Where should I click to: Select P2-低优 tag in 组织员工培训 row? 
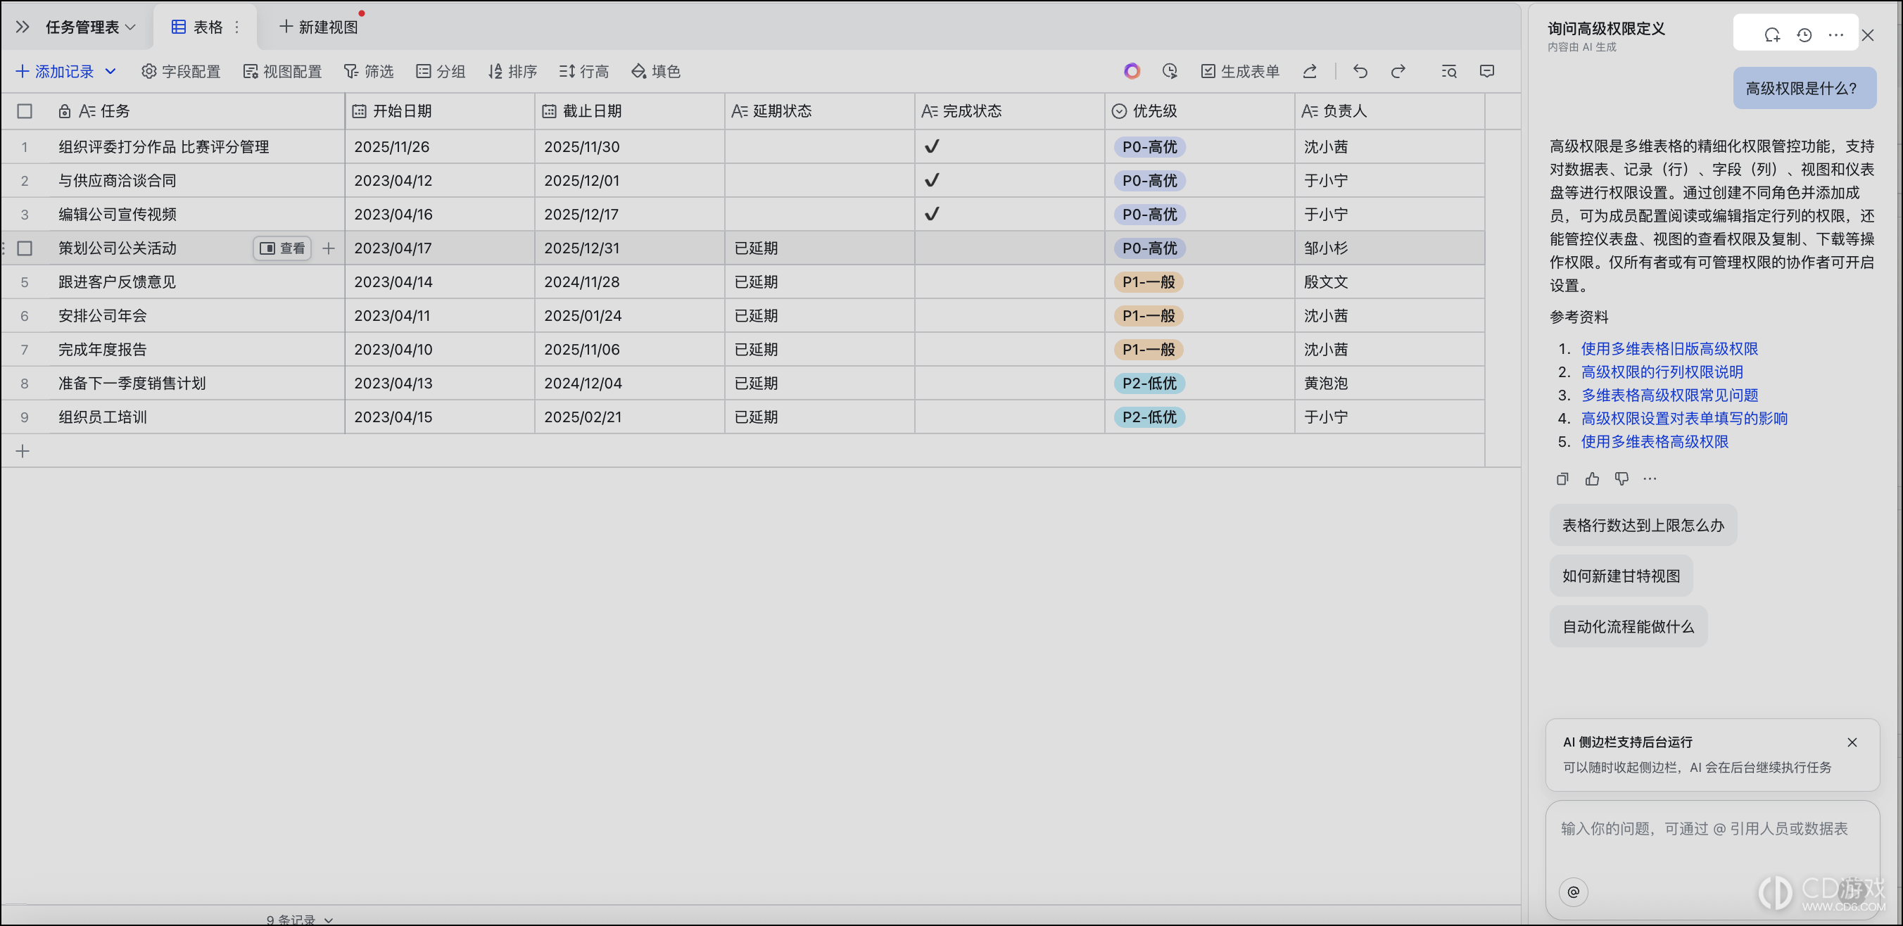coord(1149,417)
